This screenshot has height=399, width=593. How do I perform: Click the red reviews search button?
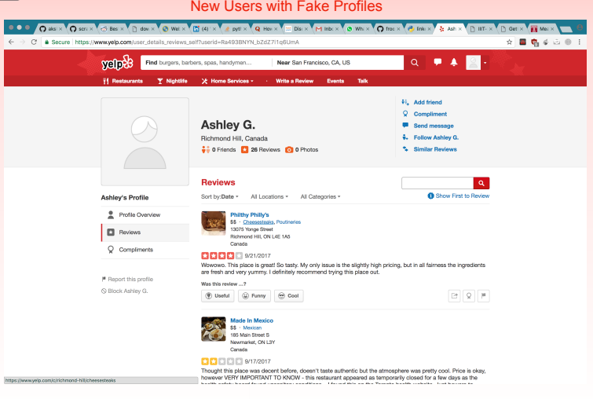[x=481, y=183]
